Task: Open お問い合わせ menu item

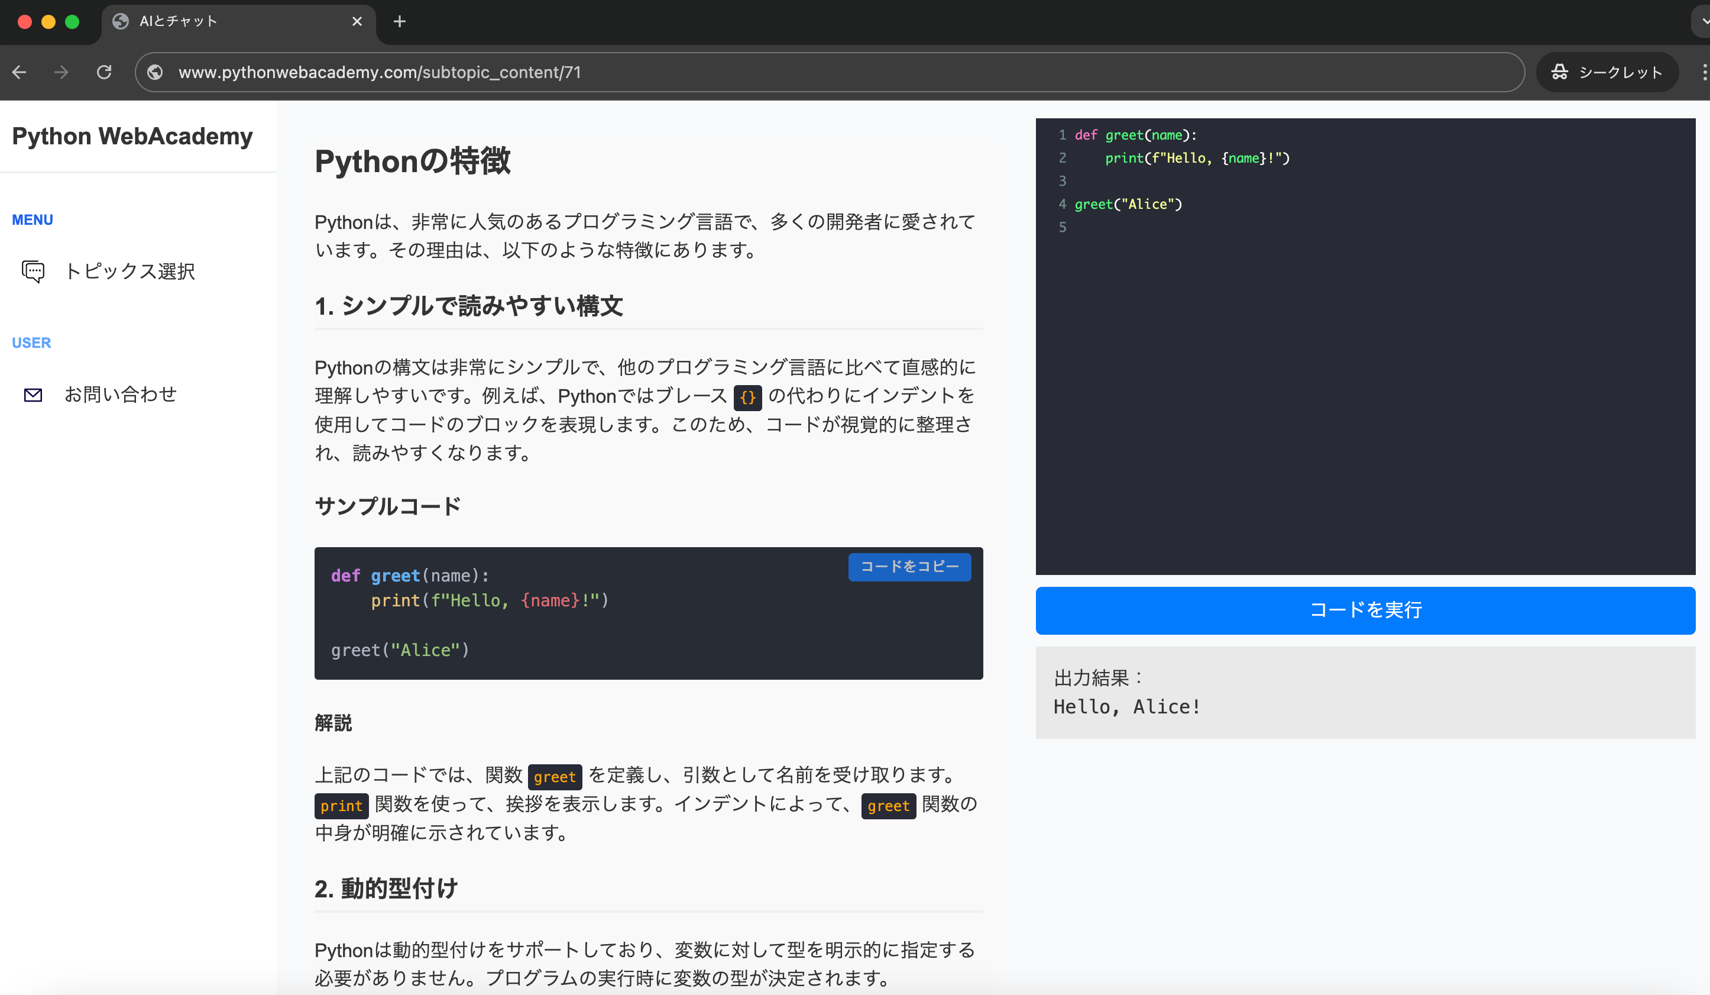Action: [x=120, y=395]
